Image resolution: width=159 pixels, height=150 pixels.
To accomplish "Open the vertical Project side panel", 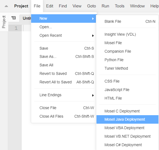I will coord(4,22).
